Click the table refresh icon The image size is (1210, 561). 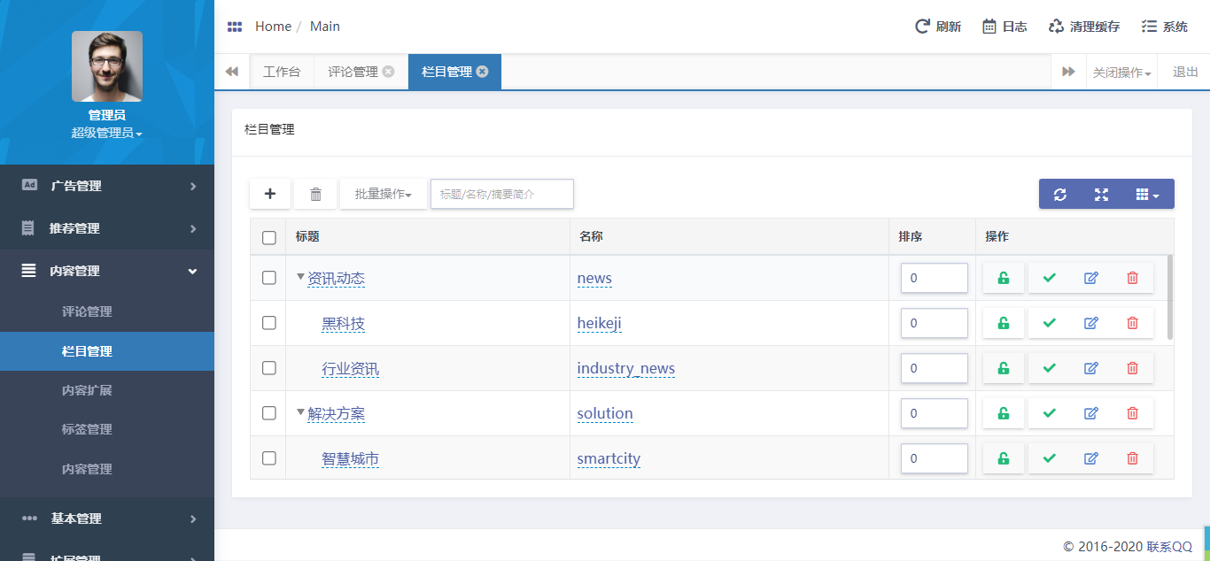click(x=1059, y=194)
